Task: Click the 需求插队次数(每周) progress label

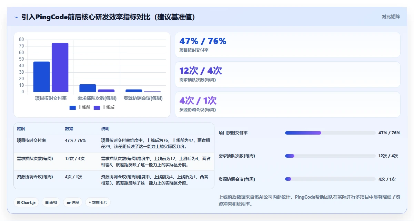Action: (x=237, y=156)
